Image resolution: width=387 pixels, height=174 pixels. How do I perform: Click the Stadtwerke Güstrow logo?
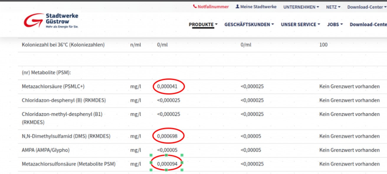pos(51,21)
